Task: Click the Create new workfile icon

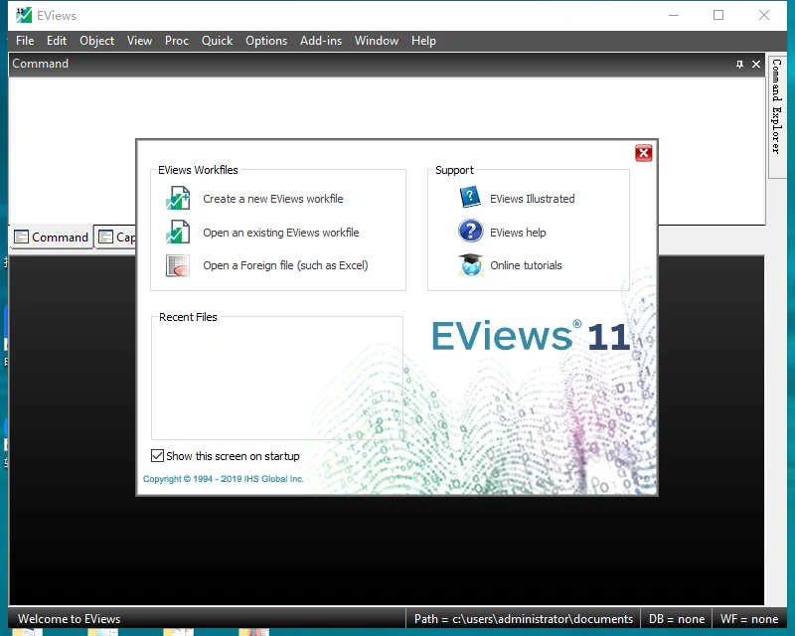Action: coord(178,199)
